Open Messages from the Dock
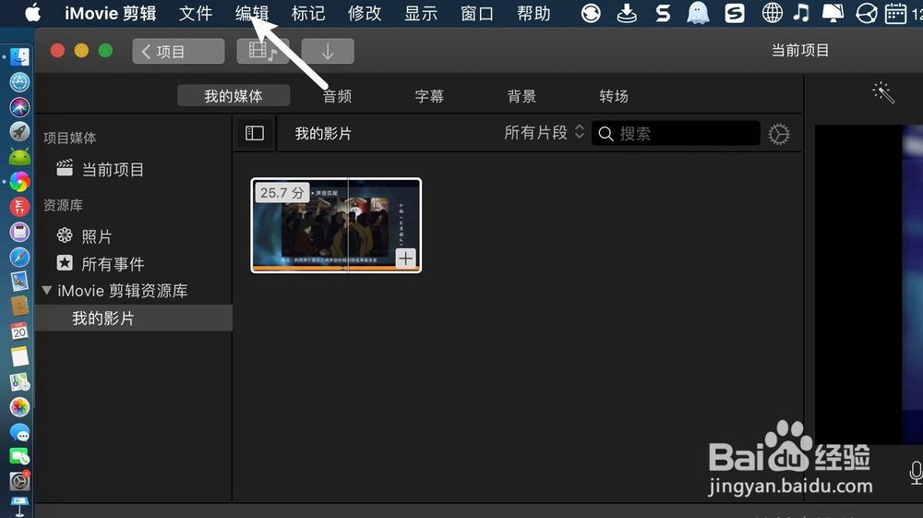Image resolution: width=923 pixels, height=518 pixels. click(x=19, y=433)
